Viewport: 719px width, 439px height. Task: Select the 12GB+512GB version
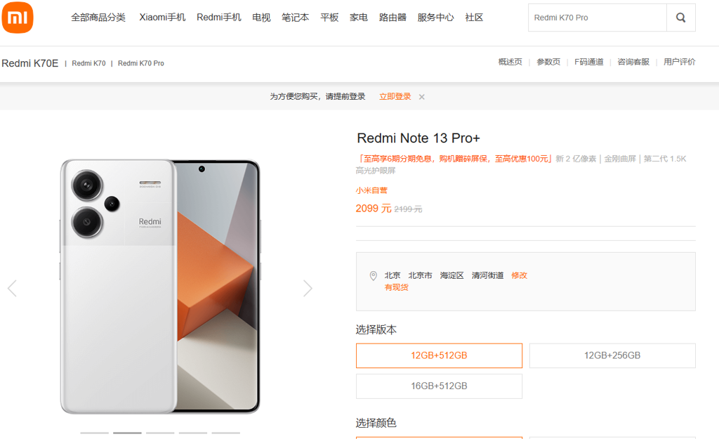point(439,355)
